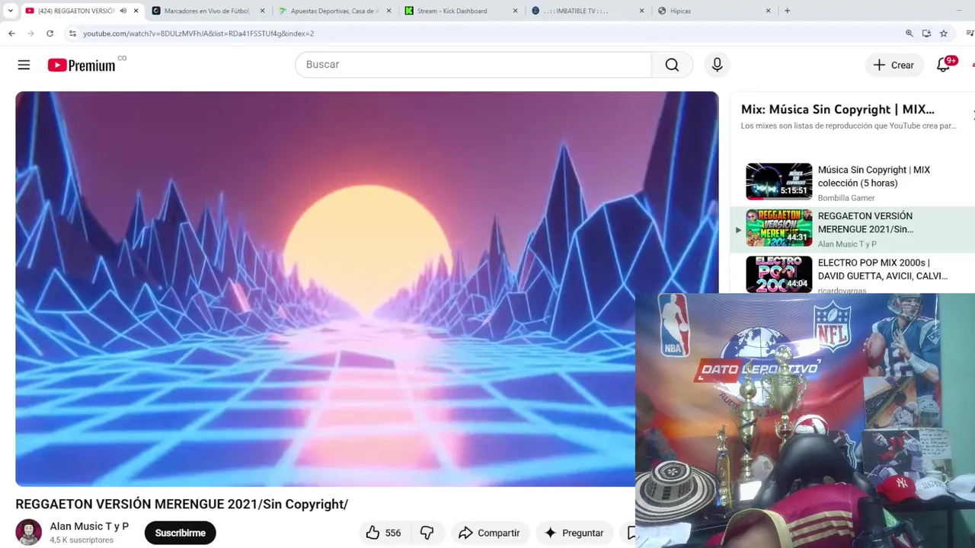Click the retro sunset video player
975x548 pixels.
point(366,288)
